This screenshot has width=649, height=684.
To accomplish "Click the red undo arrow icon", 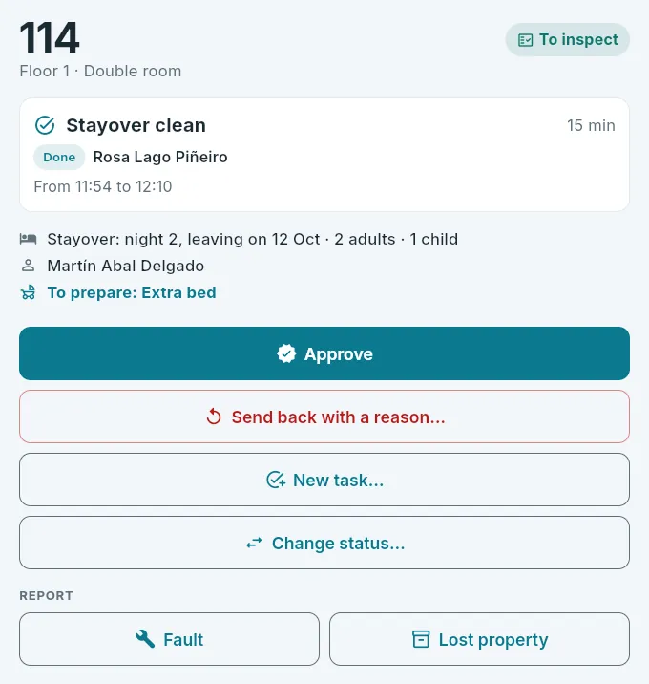I will pos(214,417).
